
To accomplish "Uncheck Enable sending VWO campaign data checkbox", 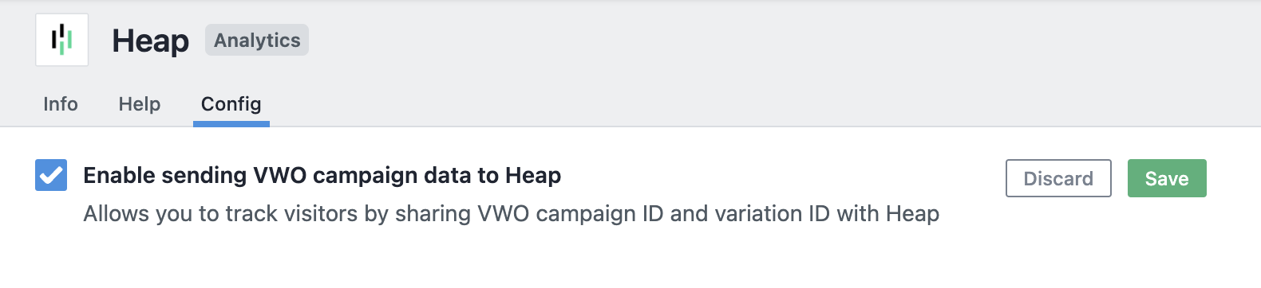I will pos(51,175).
